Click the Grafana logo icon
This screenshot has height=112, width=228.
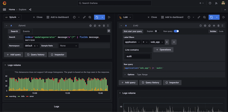tap(5, 3)
